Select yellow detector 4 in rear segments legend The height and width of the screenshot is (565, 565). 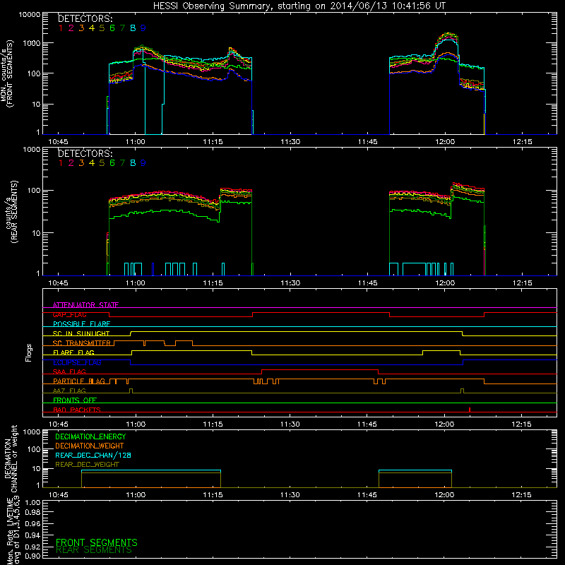coord(92,163)
